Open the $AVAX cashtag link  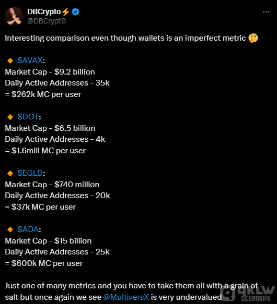(x=30, y=60)
